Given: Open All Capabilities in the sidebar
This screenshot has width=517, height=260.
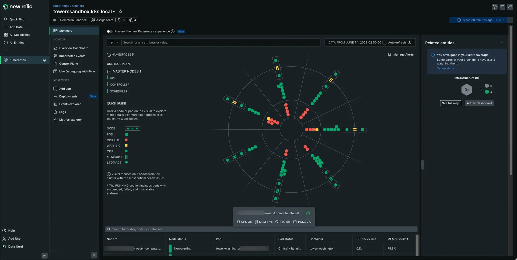Looking at the screenshot, I should (x=17, y=35).
